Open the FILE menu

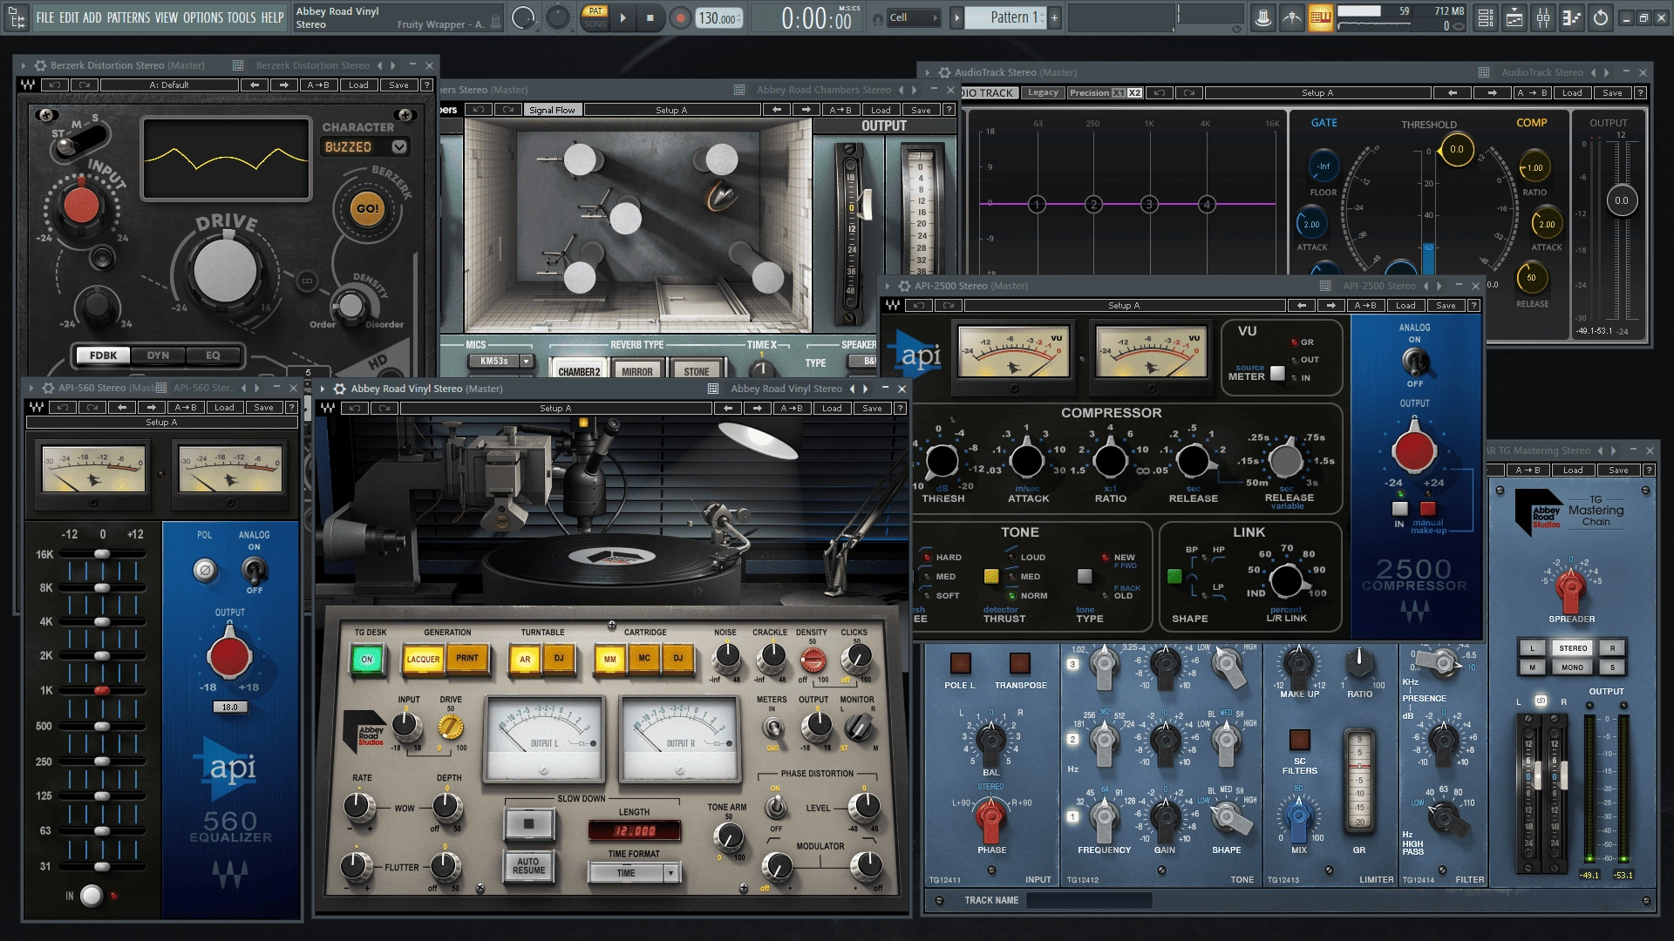[44, 17]
